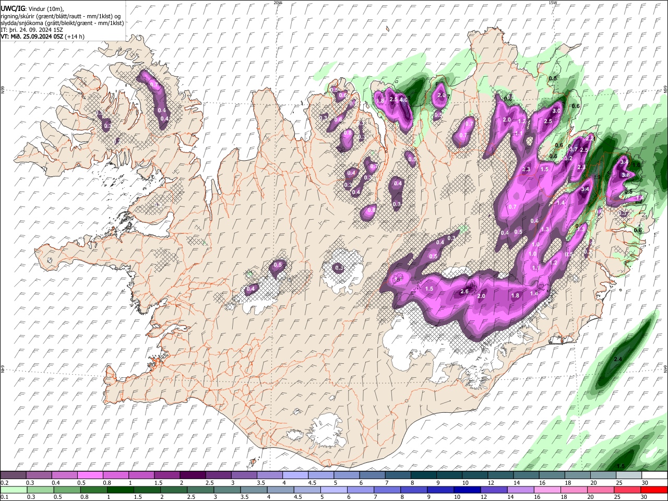The image size is (668, 501).
Task: Pick bright pink swatch at 0.5 in snow legend
Action: [x=90, y=475]
